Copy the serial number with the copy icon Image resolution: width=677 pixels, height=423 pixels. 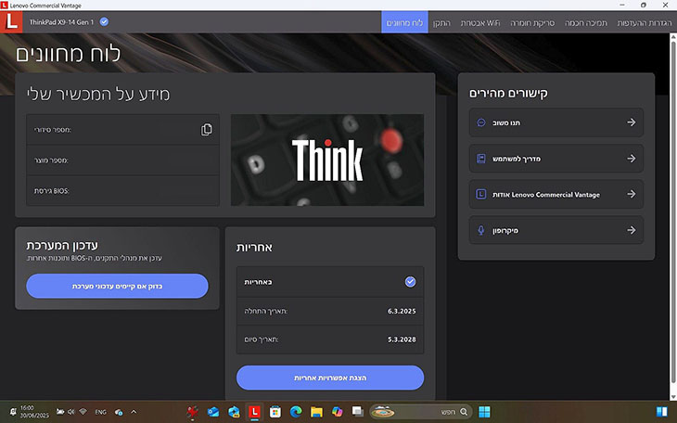click(x=207, y=130)
